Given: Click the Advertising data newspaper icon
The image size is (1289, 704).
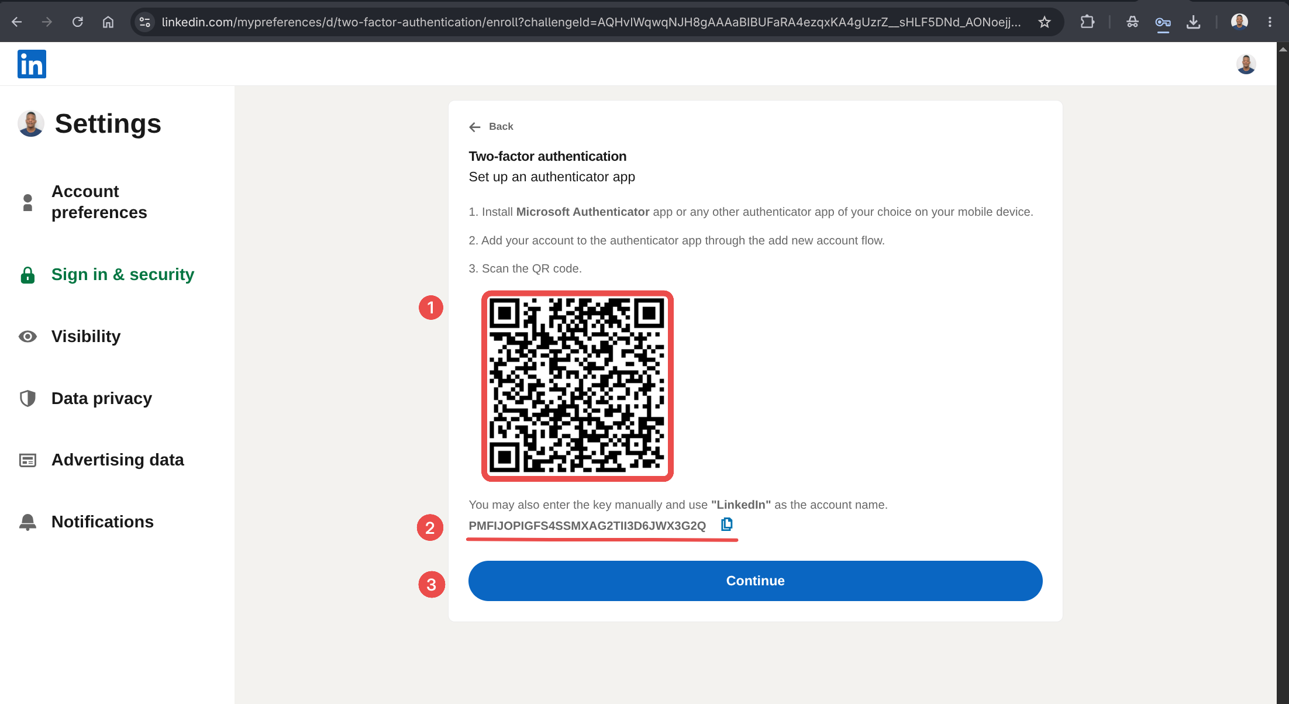Looking at the screenshot, I should coord(27,460).
